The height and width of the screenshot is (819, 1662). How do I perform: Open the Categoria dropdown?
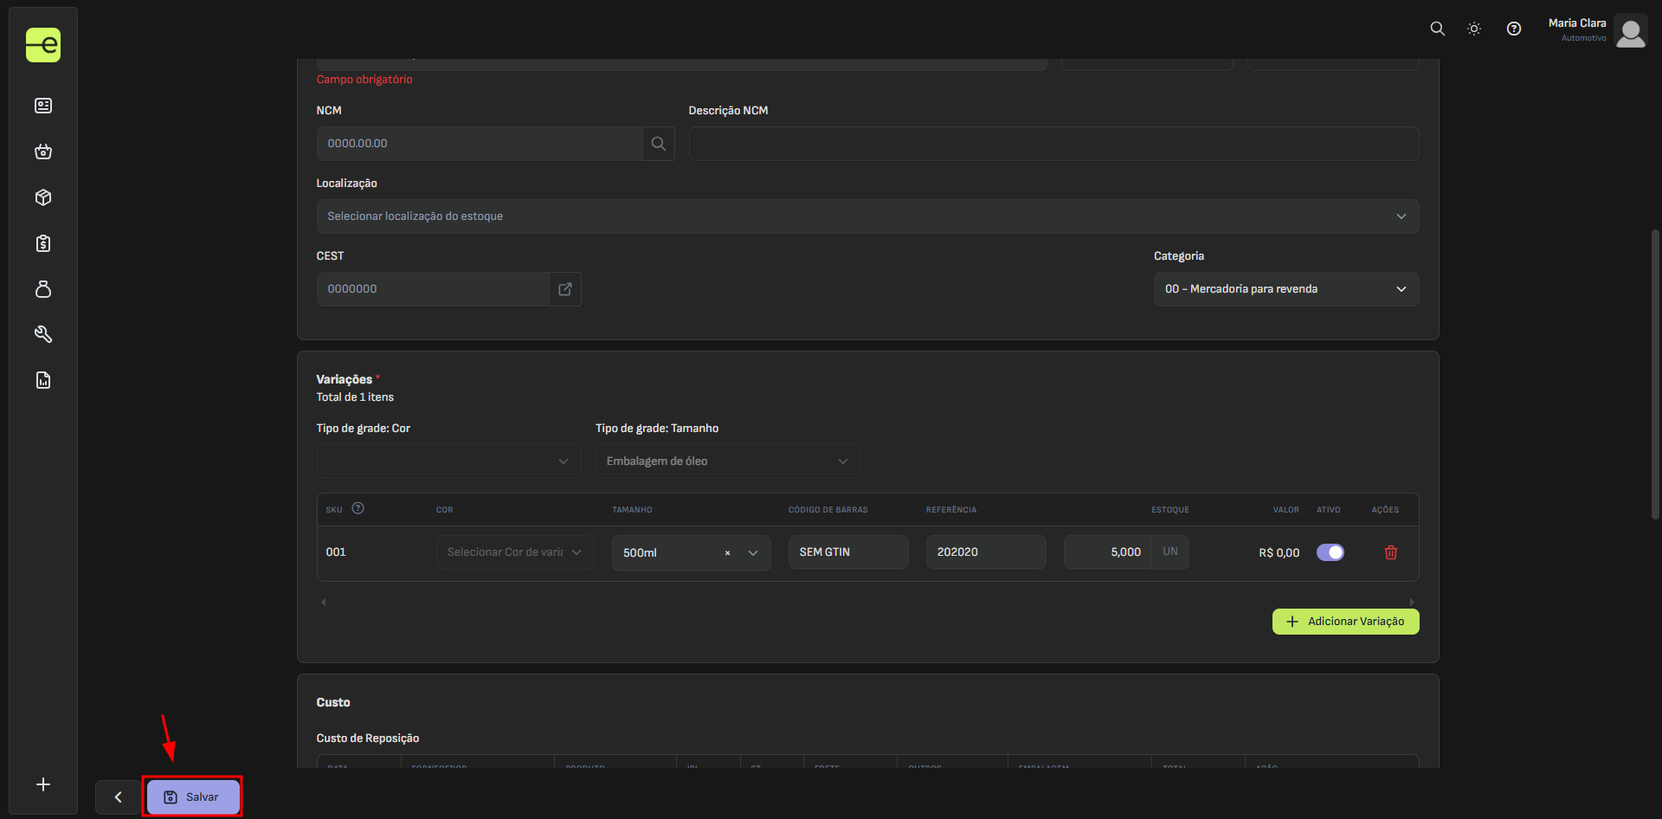coord(1285,289)
